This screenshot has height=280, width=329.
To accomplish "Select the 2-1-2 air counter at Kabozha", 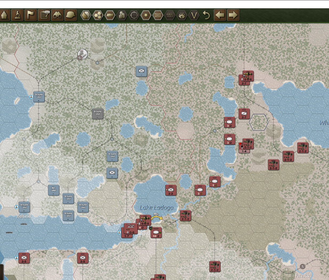I will [215, 266].
